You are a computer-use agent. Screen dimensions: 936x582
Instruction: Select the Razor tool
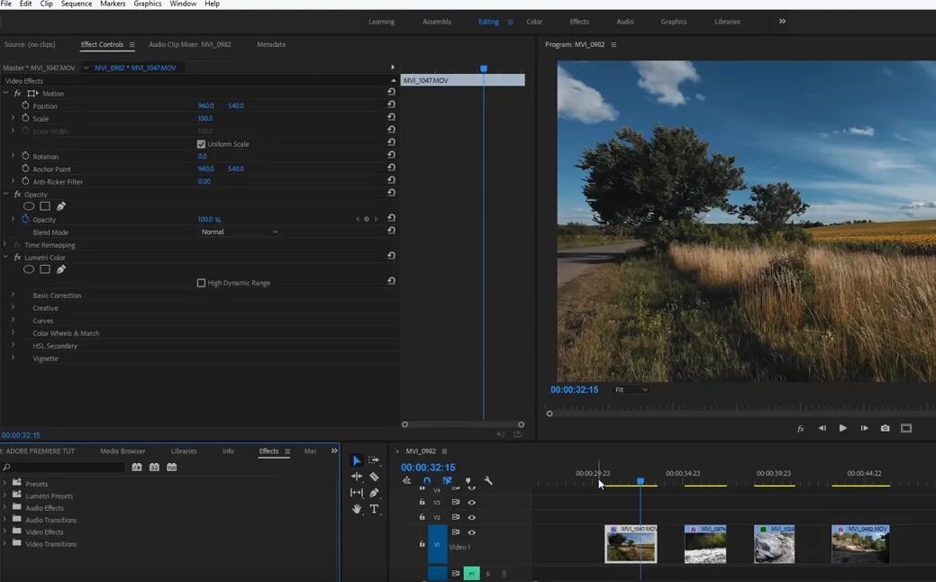pyautogui.click(x=374, y=477)
